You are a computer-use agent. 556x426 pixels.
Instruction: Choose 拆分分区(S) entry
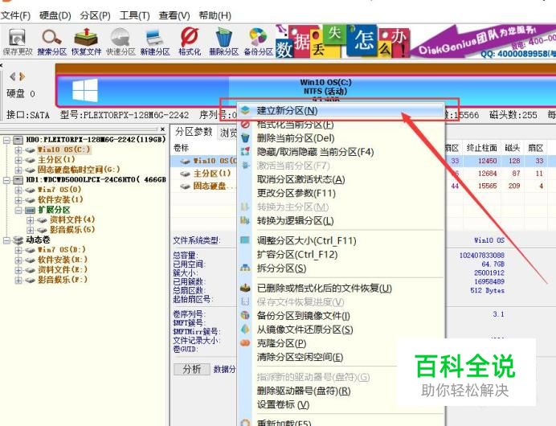coord(341,268)
